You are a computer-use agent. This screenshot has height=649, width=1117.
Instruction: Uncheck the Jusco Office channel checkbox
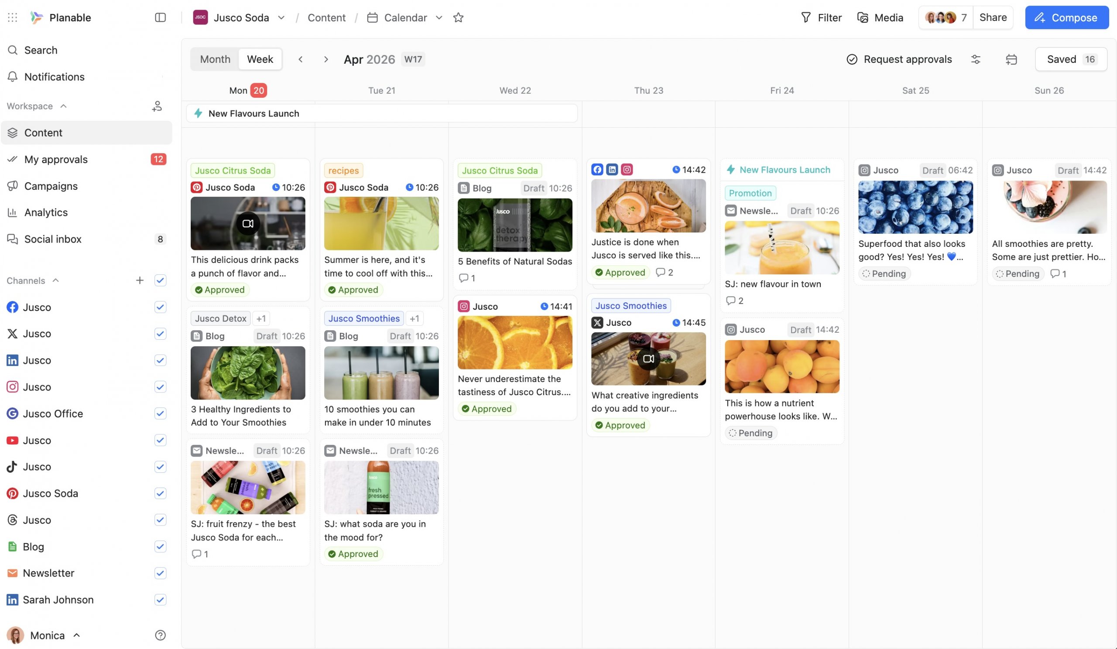(x=160, y=413)
